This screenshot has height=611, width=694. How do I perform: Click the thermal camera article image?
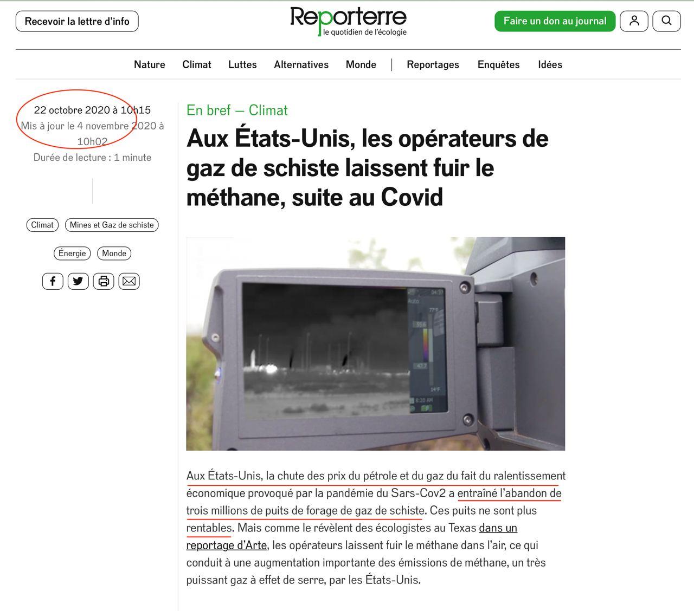(x=375, y=343)
